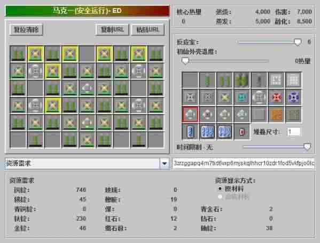Click the 资源显示方式 label
The width and height of the screenshot is (320, 243).
coord(235,181)
